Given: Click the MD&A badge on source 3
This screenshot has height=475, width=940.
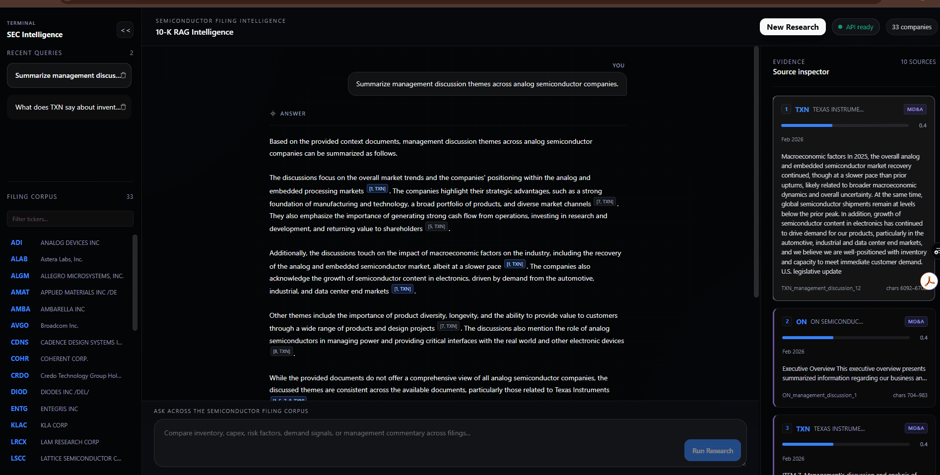Looking at the screenshot, I should point(916,428).
